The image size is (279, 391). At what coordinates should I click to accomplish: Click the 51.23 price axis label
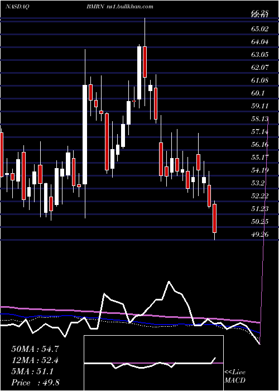[259, 209]
